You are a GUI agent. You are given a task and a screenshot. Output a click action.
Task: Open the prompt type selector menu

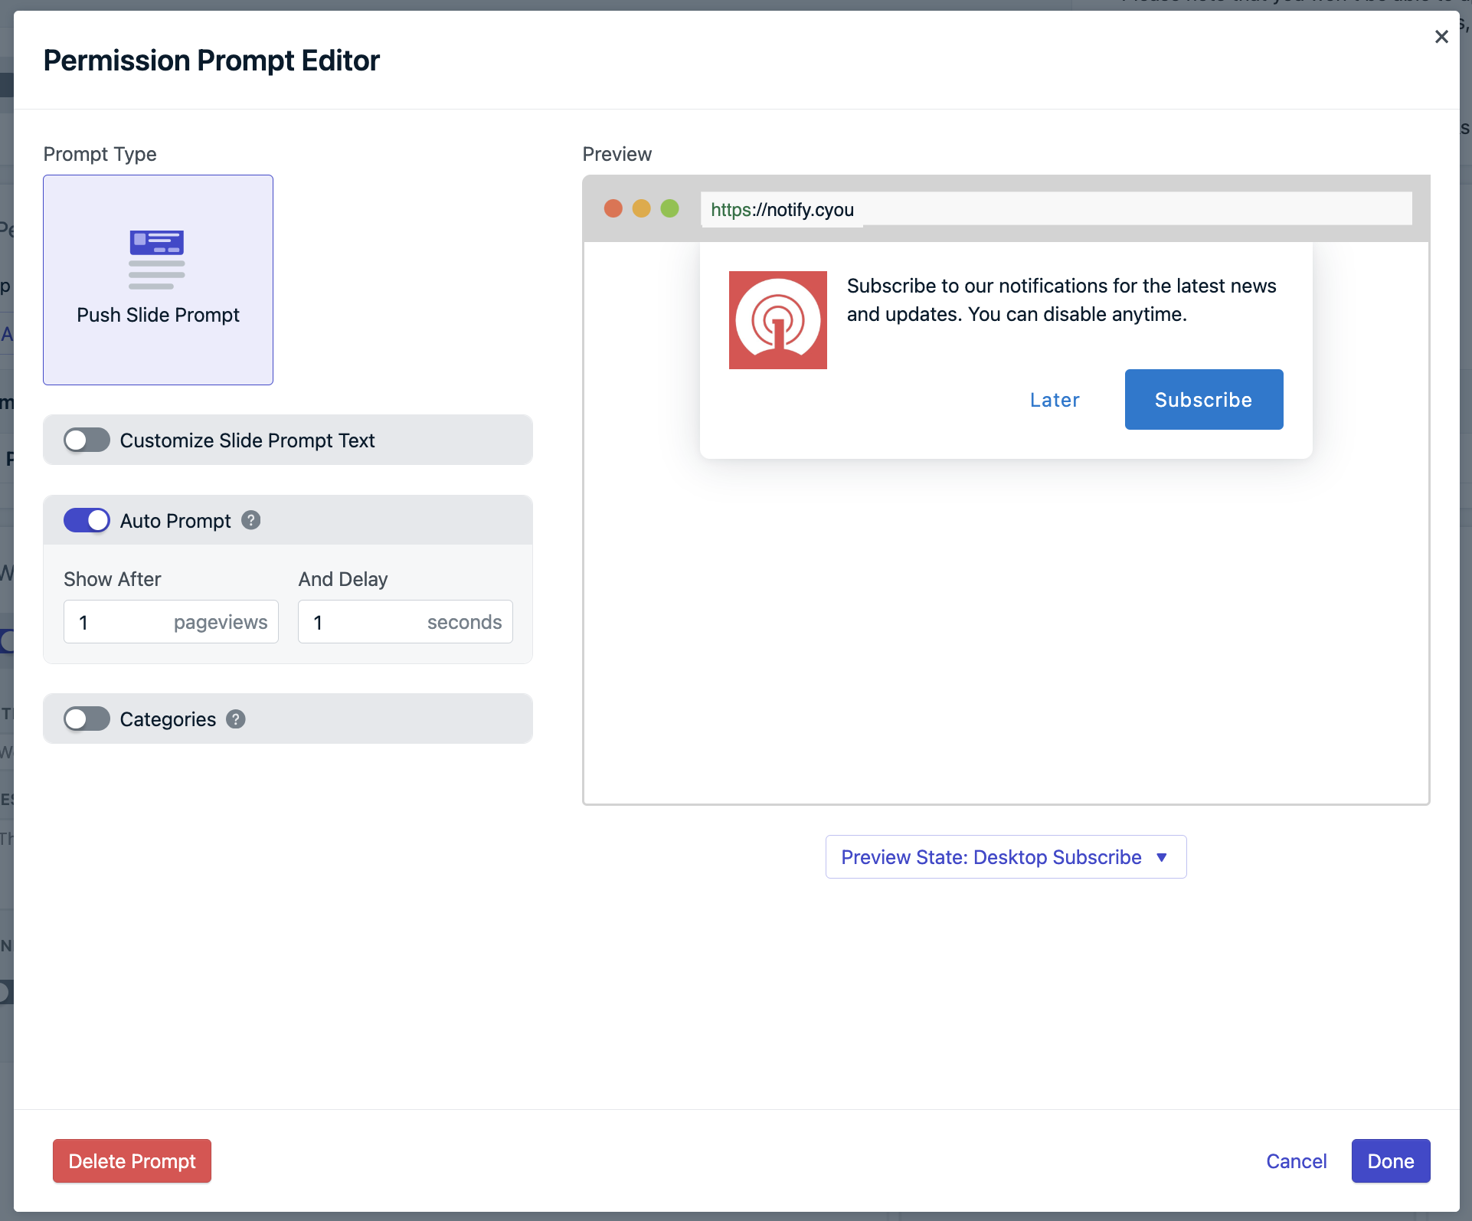click(159, 280)
